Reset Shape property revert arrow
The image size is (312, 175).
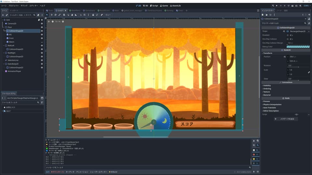click(x=284, y=31)
